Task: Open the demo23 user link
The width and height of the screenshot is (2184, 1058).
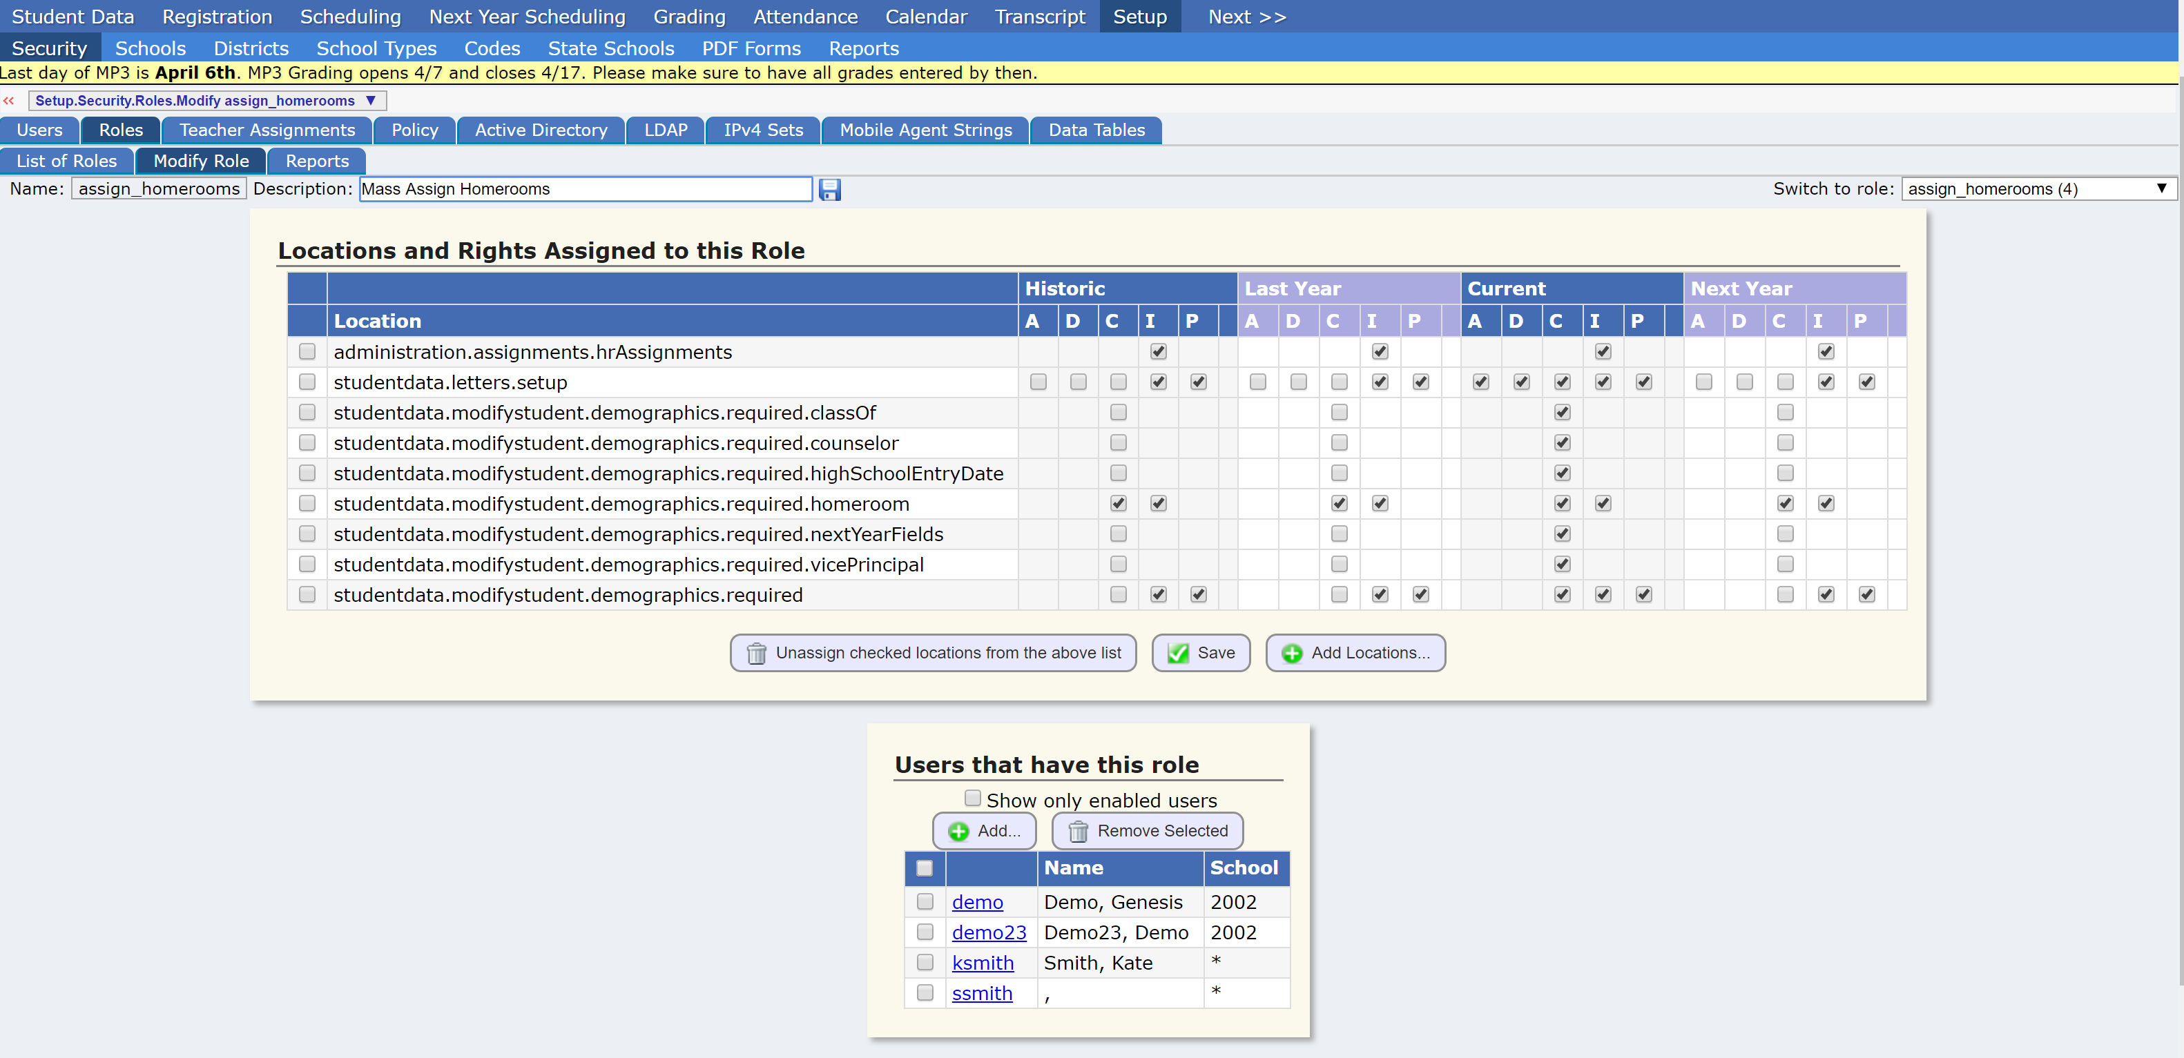Action: [989, 932]
